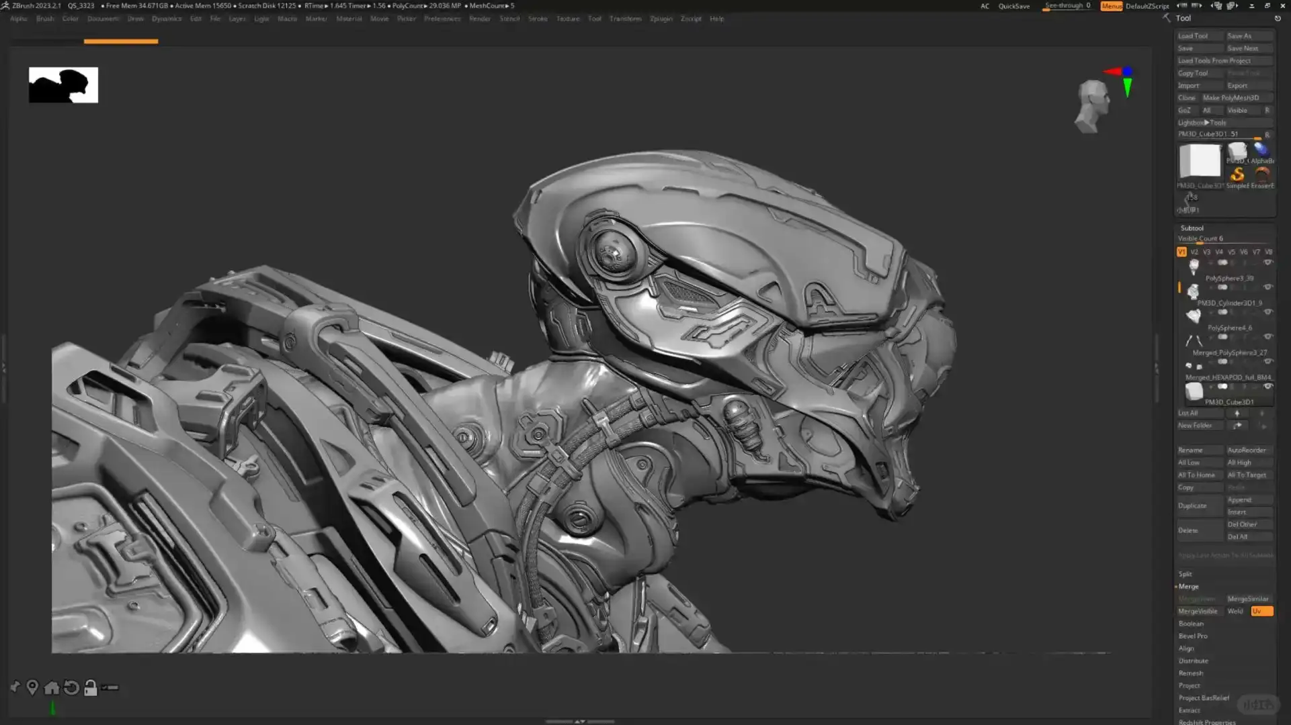Select the SimpleF EraserE brush thumbnail

coord(1239,175)
